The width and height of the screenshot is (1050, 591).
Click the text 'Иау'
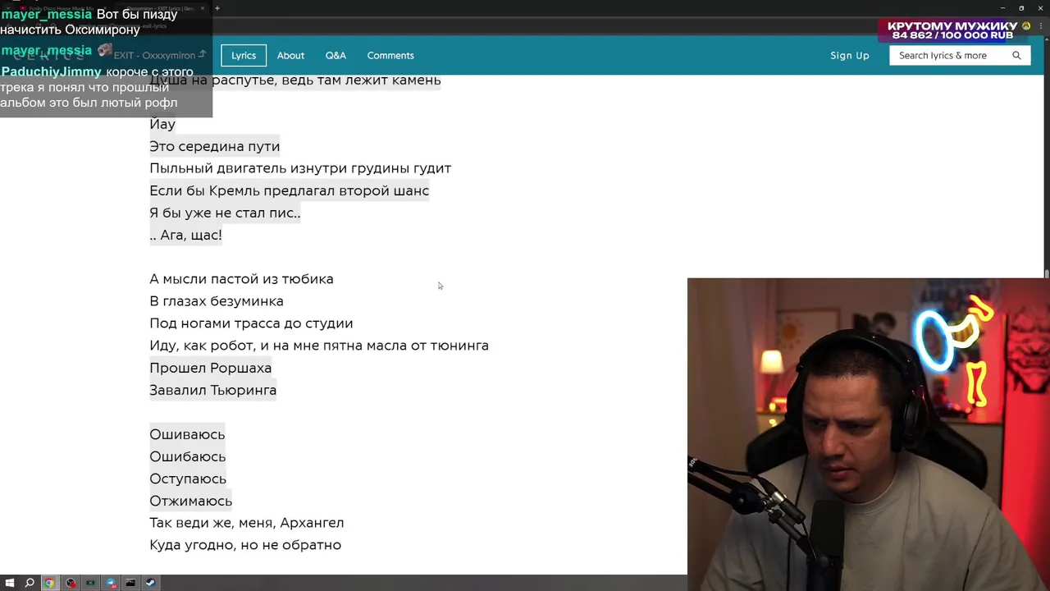162,124
